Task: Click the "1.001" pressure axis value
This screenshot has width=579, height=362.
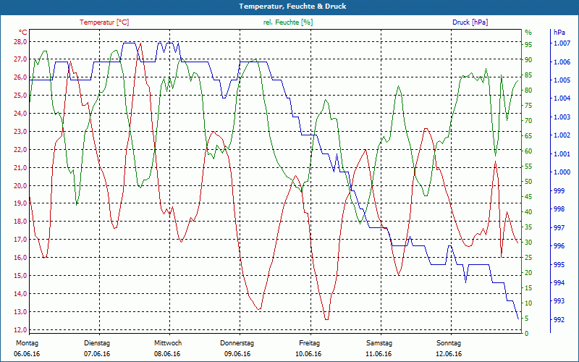Action: coord(562,153)
